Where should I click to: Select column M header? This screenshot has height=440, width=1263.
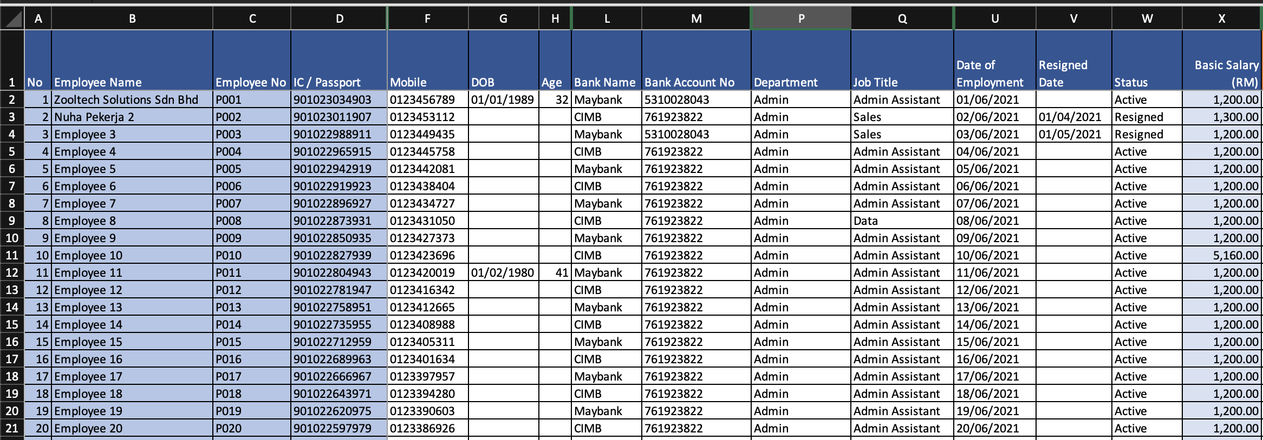point(696,18)
